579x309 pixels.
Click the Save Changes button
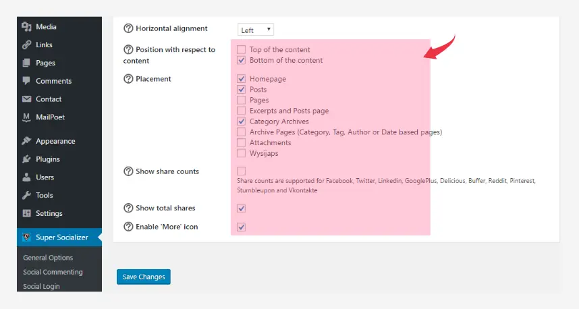tap(143, 277)
